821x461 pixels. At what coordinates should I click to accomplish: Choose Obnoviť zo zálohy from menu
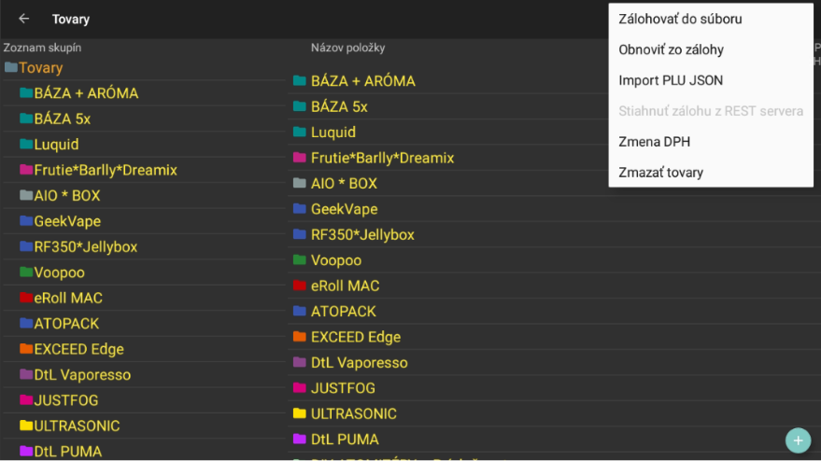671,49
